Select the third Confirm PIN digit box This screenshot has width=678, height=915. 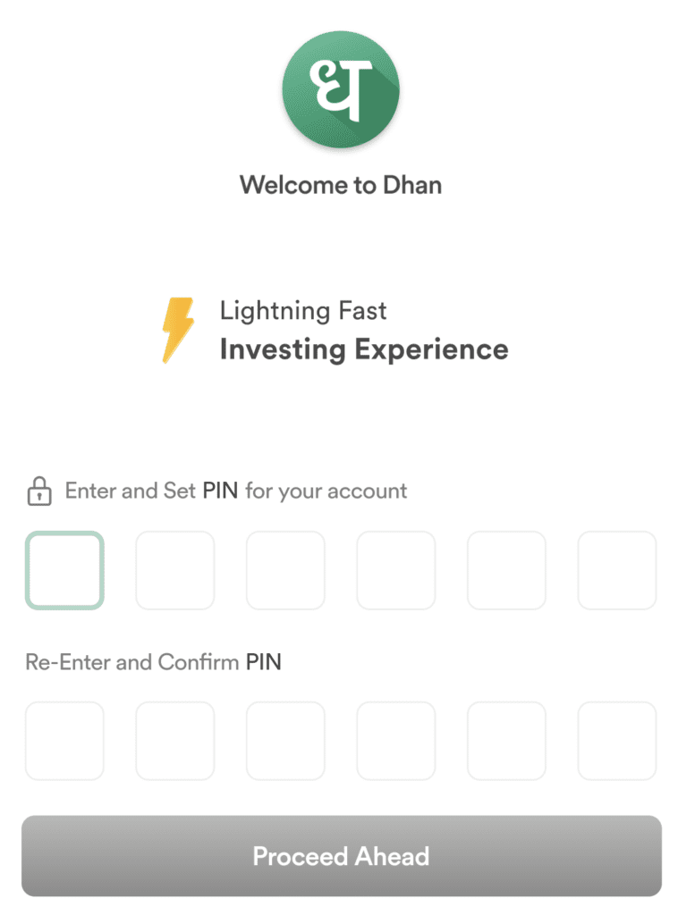[285, 741]
